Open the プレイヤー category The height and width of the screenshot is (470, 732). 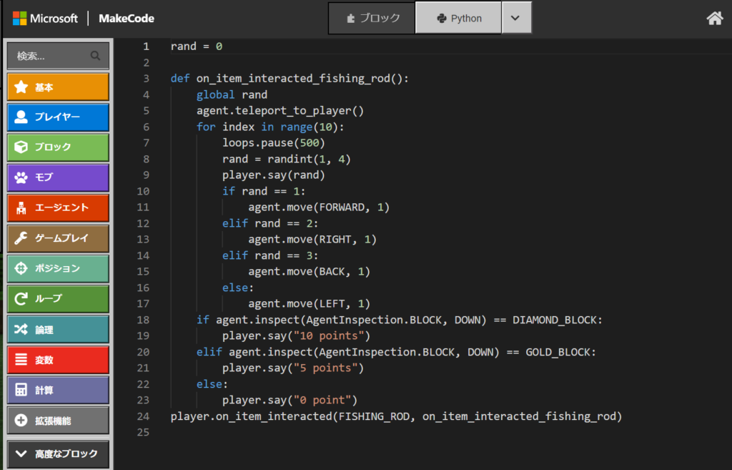(x=58, y=117)
